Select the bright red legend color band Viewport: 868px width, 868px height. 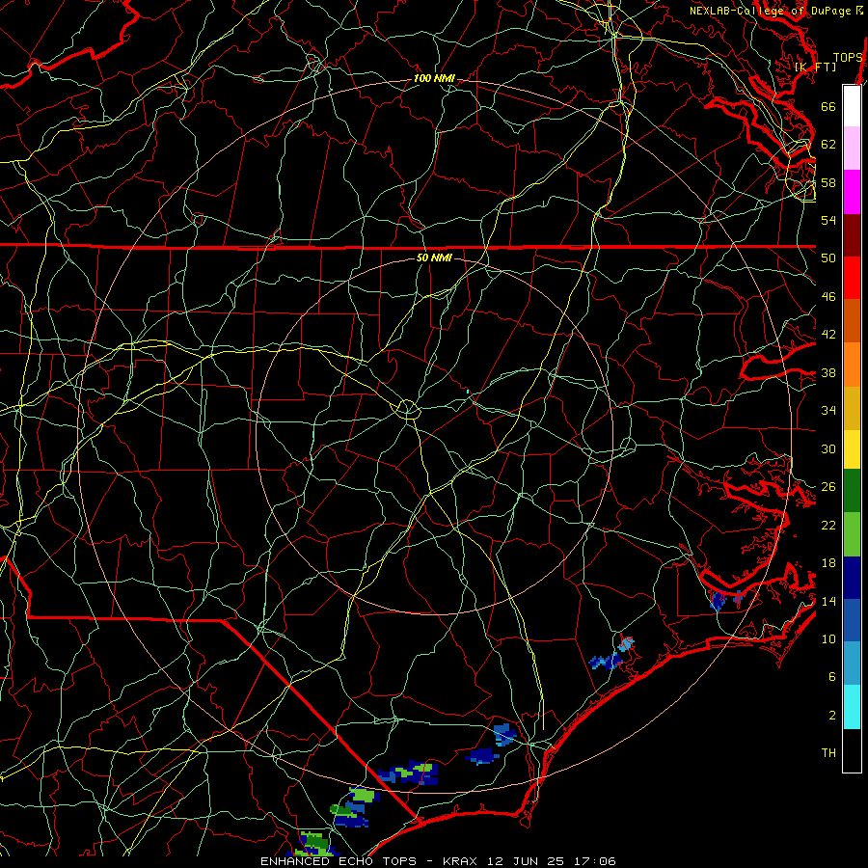852,278
